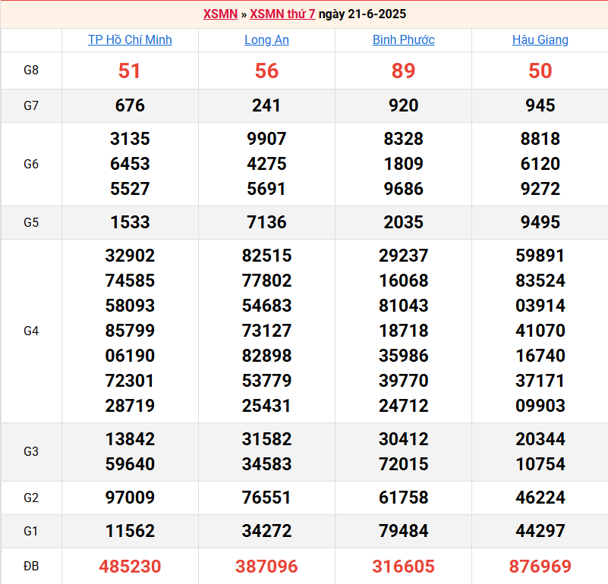
Task: Select the special prize number 485230
Action: 130,566
